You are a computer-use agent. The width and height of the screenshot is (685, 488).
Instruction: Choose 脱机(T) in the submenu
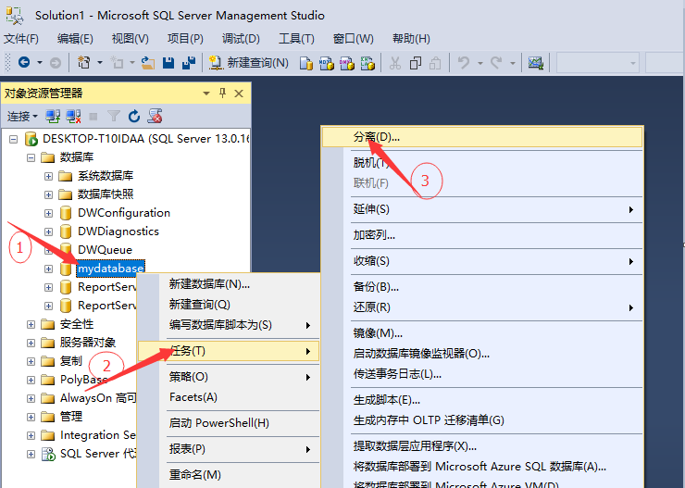click(x=482, y=163)
